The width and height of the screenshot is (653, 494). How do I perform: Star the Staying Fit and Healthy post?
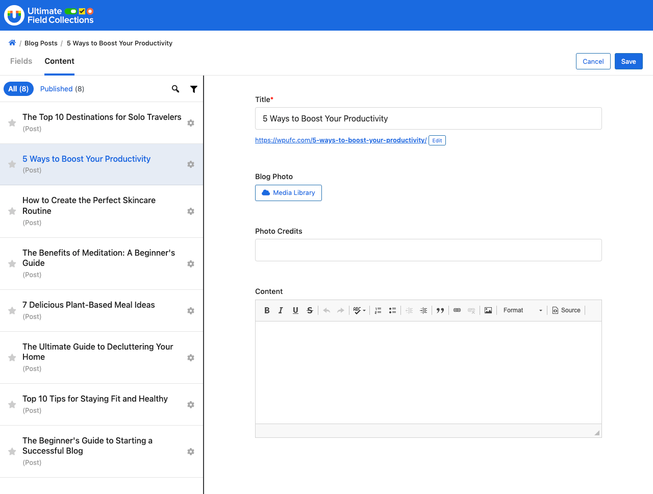(x=12, y=405)
